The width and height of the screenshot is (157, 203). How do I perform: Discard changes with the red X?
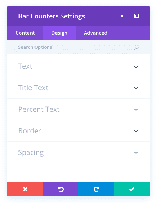(25, 189)
